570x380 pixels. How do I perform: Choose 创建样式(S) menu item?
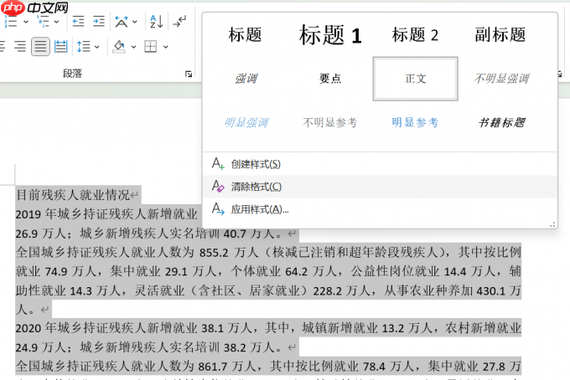(380, 164)
